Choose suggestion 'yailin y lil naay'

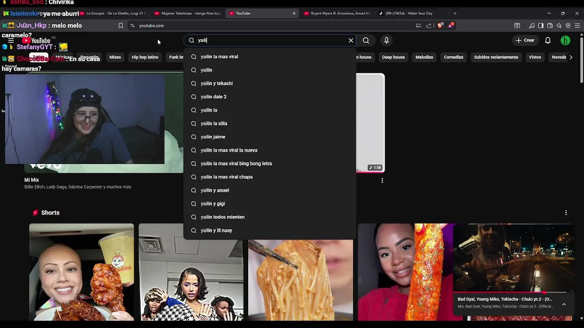tap(270, 231)
